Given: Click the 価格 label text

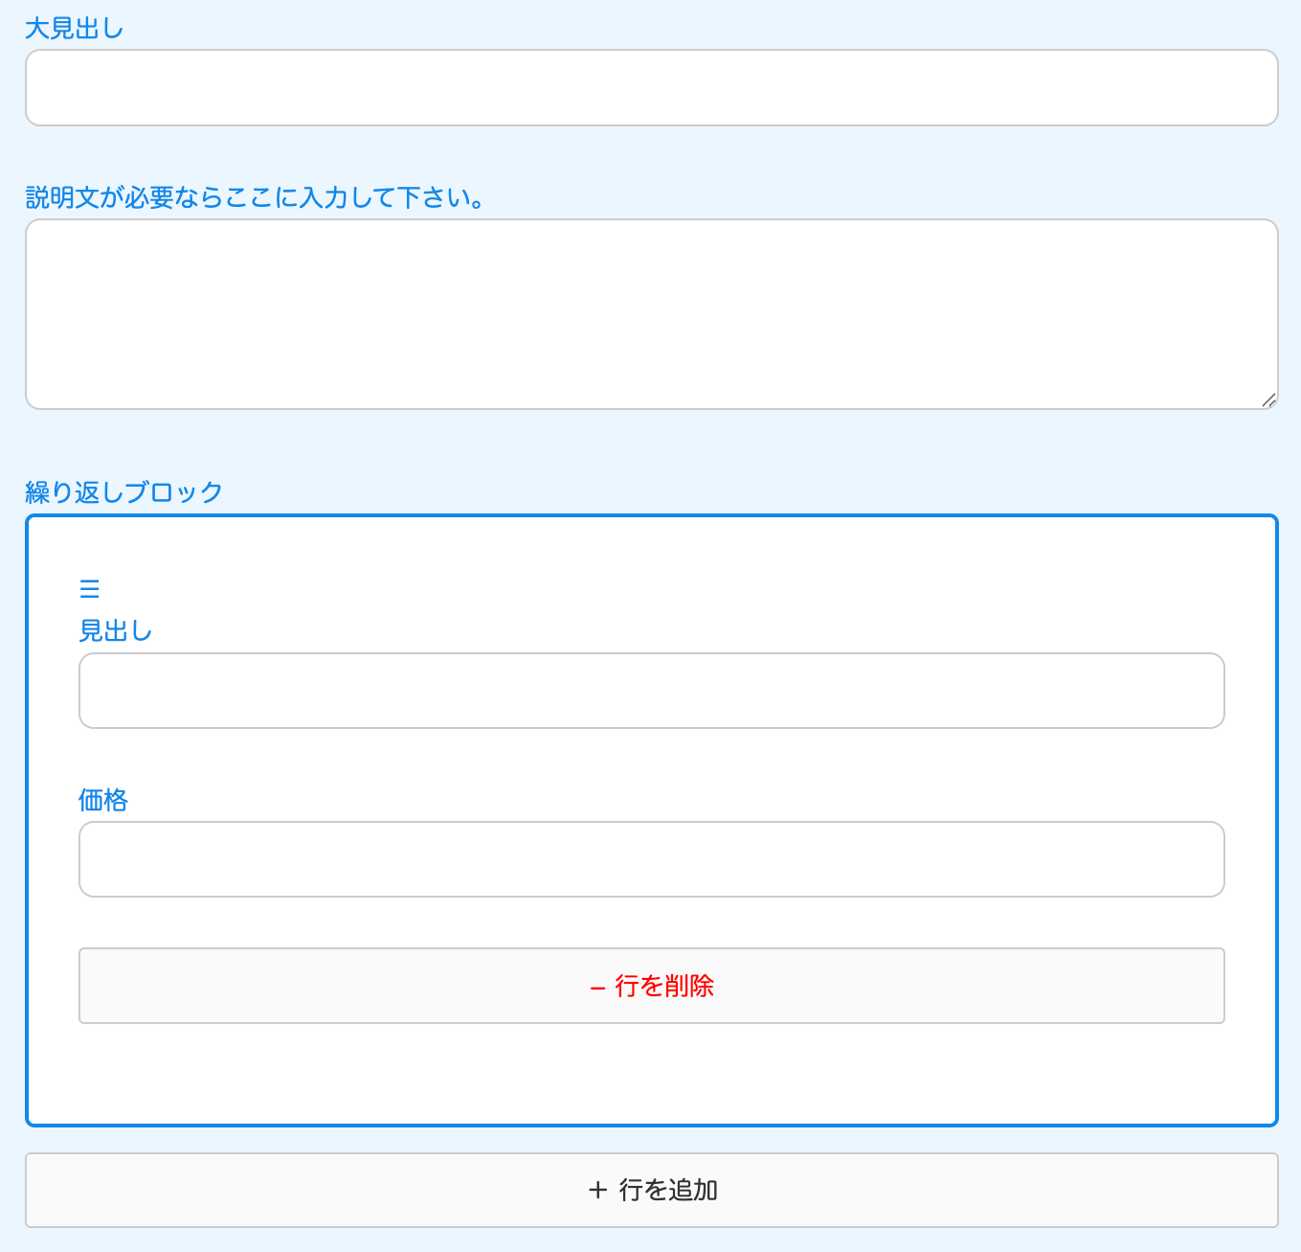Looking at the screenshot, I should click(103, 800).
